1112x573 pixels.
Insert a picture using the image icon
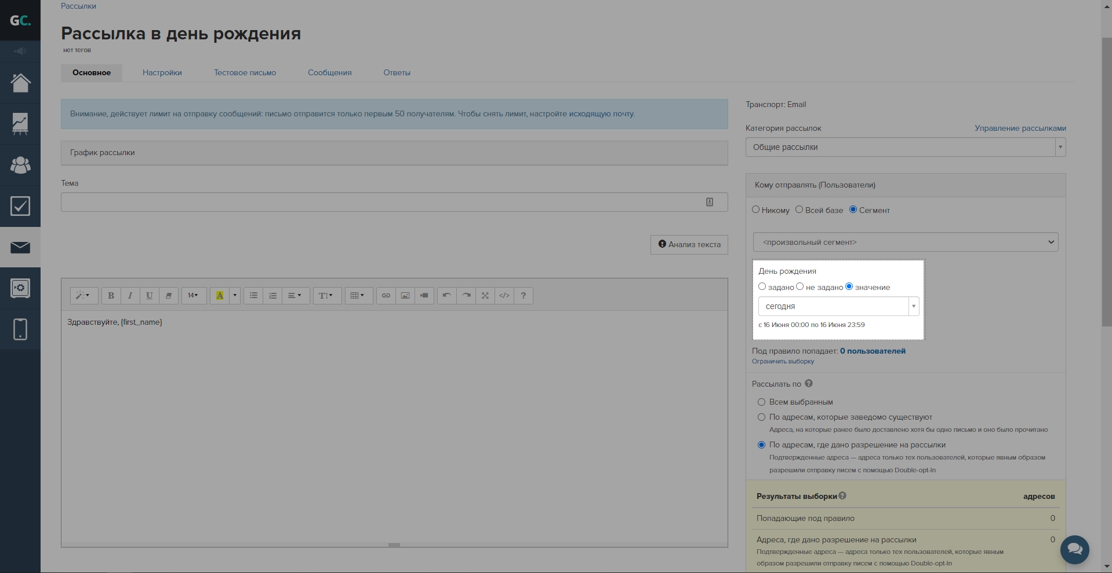tap(405, 296)
